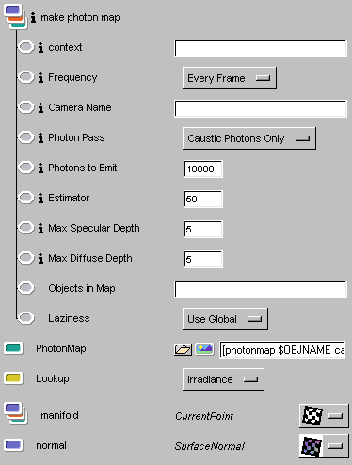Screen dimensions: 352x465
Task: Click the info icon next to Estimator
Action: pyautogui.click(x=40, y=198)
